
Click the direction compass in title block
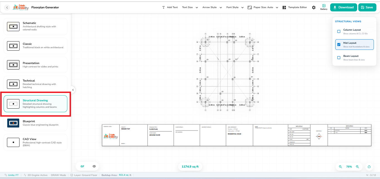[x=319, y=136]
